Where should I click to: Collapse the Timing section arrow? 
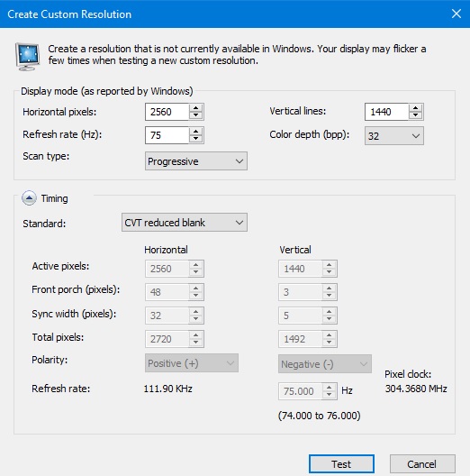29,198
